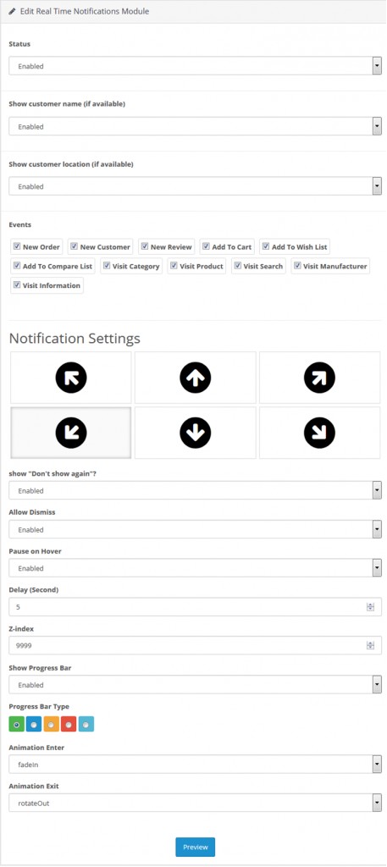Viewport: 387px width, 867px height.
Task: Uncheck the Visit Information event checkbox
Action: pos(17,285)
